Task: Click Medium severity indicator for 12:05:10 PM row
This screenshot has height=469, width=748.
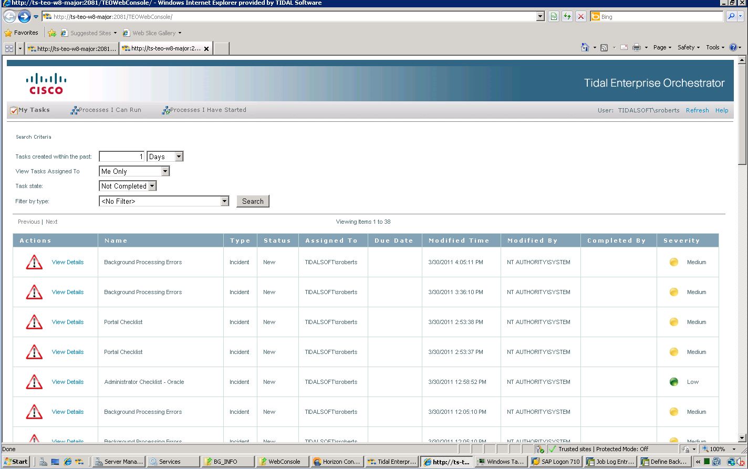Action: pyautogui.click(x=674, y=412)
